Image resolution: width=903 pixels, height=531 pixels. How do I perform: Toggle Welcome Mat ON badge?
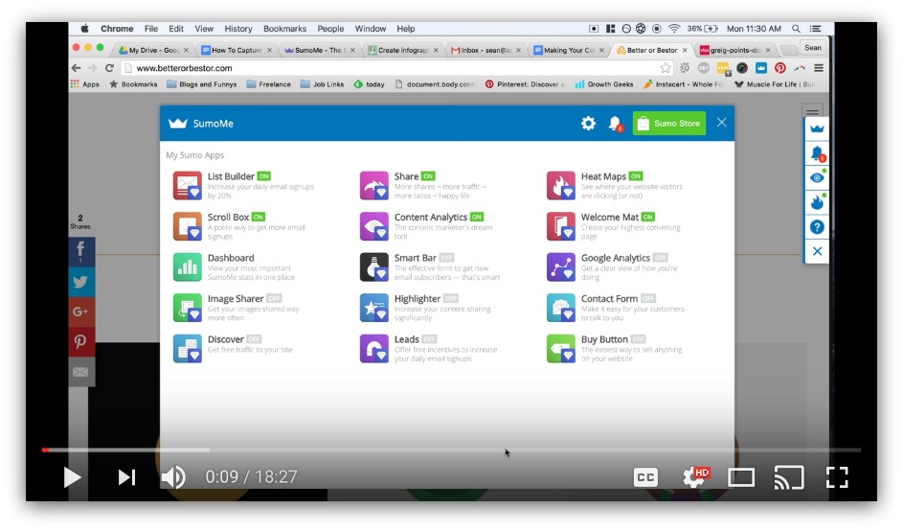coord(648,218)
